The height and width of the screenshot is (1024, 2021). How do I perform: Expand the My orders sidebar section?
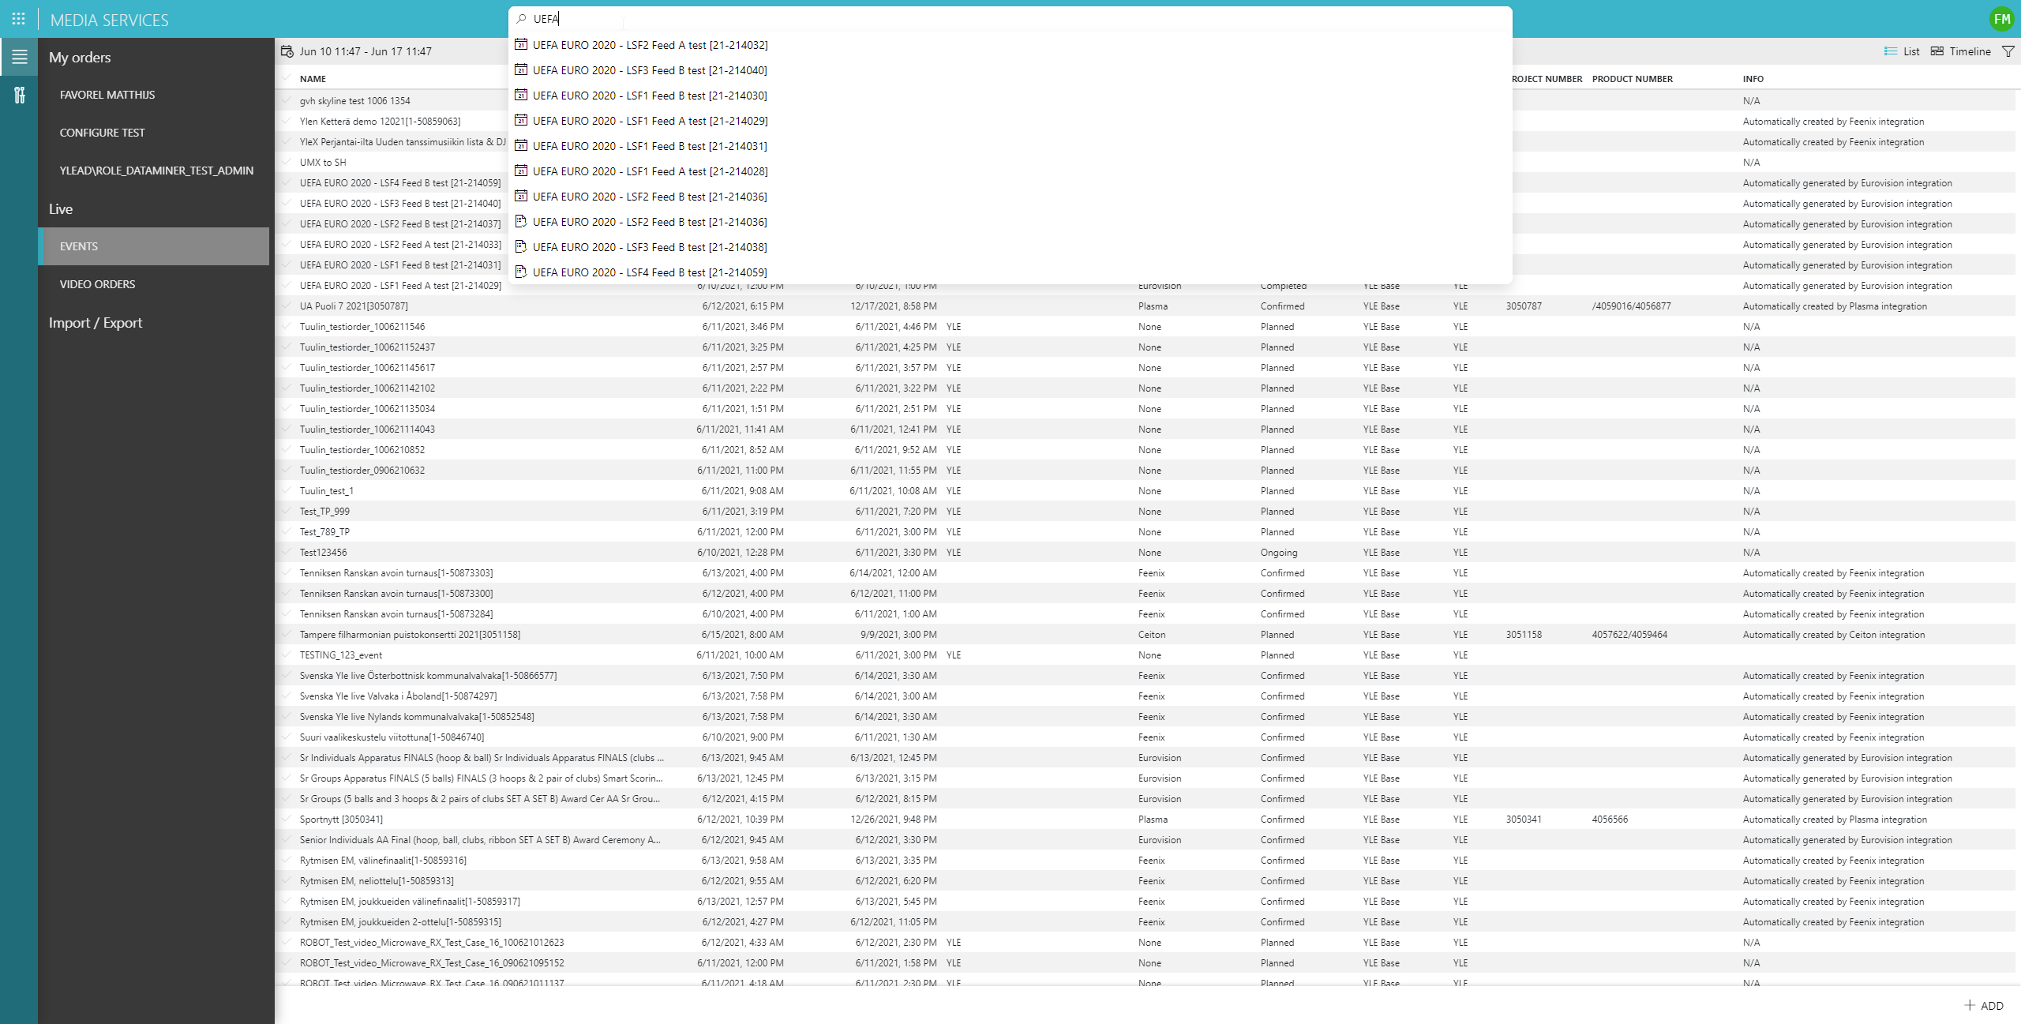click(80, 58)
